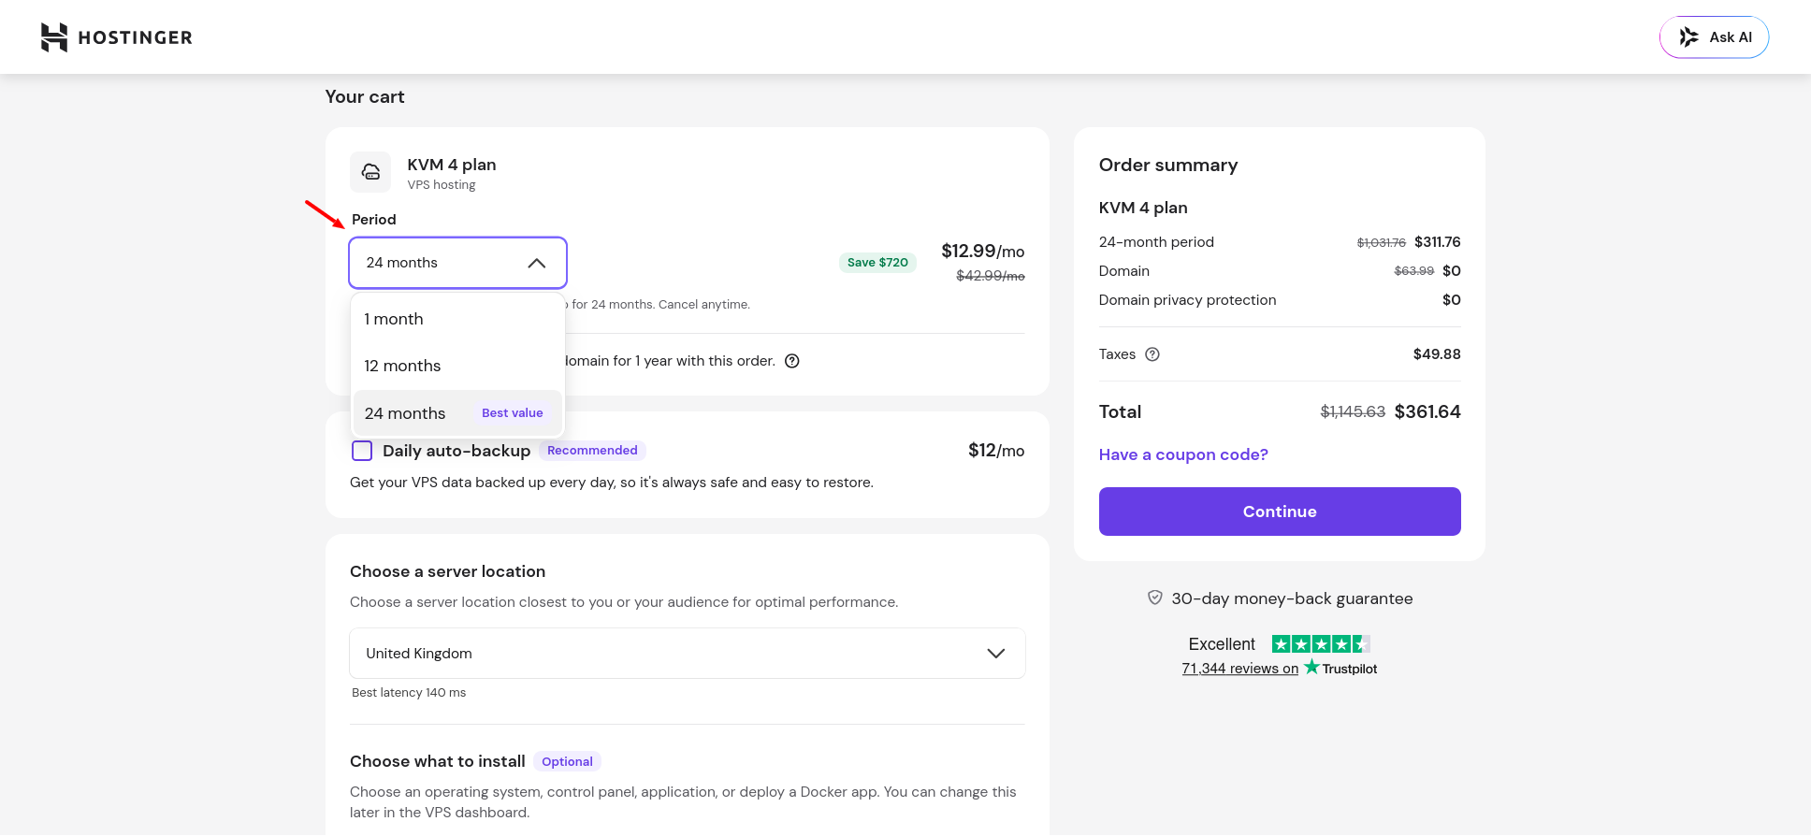Click the Trustpilot star rating graphic
Image resolution: width=1811 pixels, height=836 pixels.
1321,644
